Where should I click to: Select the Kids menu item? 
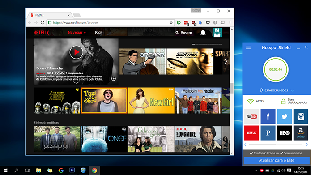pyautogui.click(x=98, y=33)
